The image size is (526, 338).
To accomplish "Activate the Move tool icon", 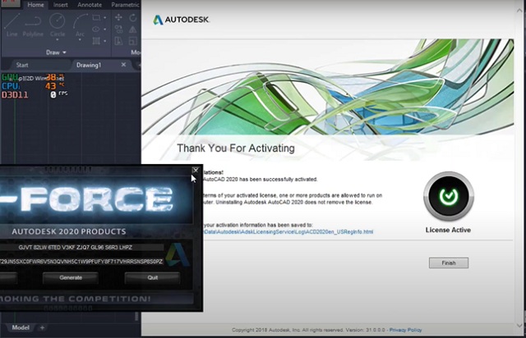I will (118, 17).
